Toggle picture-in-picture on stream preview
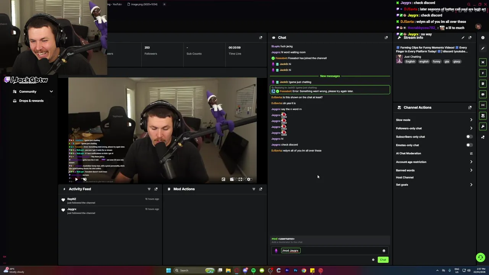This screenshot has width=489, height=275. click(x=223, y=179)
